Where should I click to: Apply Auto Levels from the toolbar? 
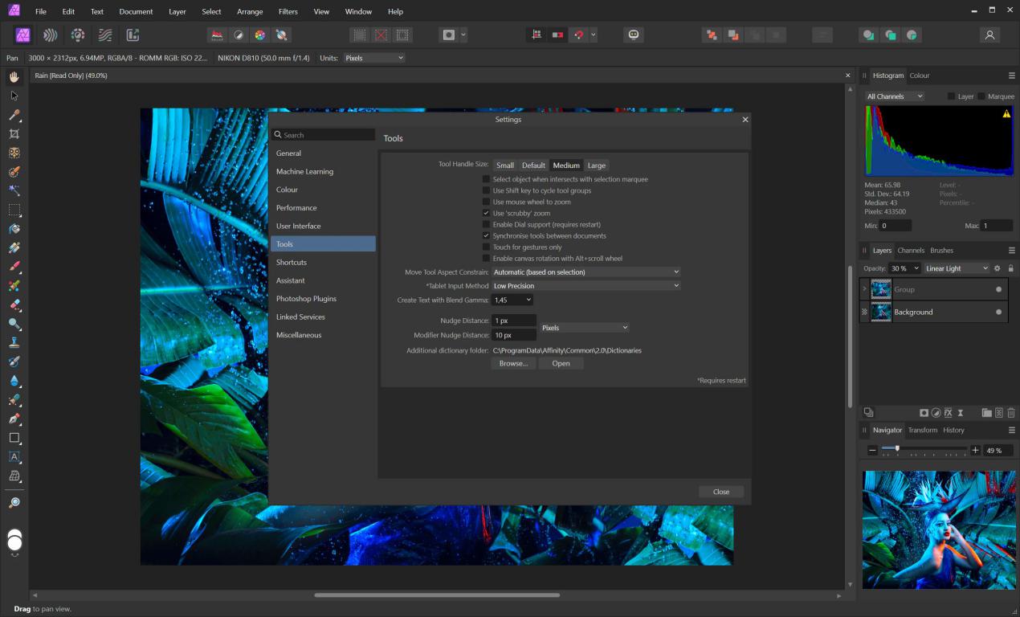[x=217, y=35]
